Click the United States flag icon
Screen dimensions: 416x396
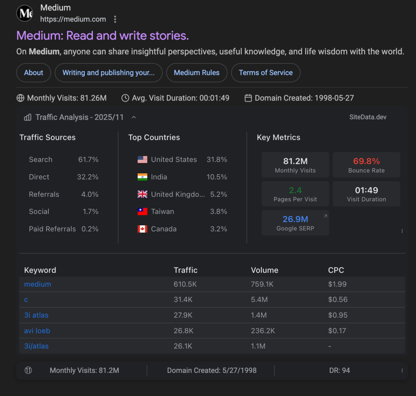pos(143,159)
